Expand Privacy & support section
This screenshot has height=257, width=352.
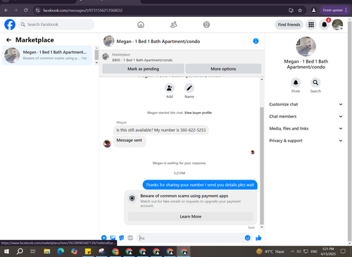tap(306, 141)
